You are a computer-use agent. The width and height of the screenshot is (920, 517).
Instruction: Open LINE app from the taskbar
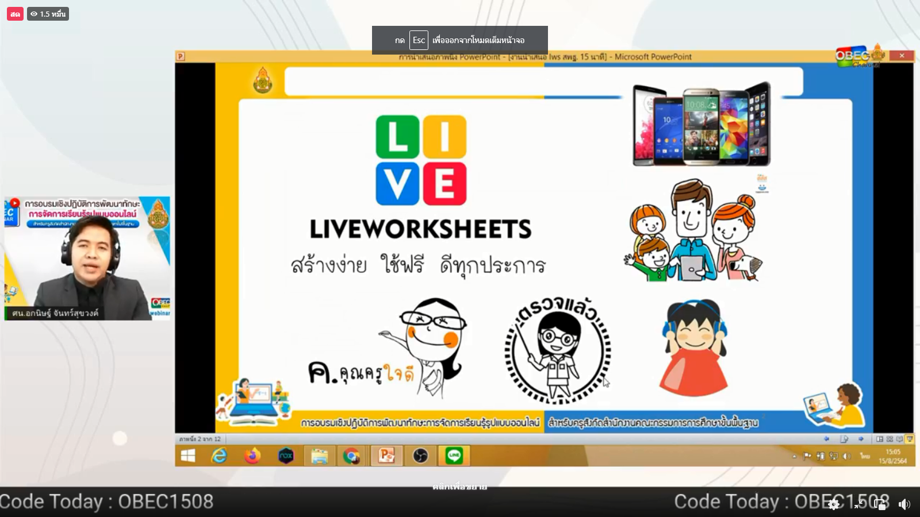454,456
